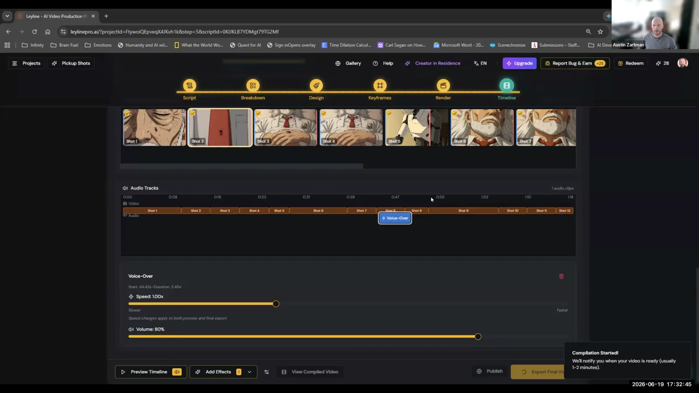Delete the Voice-Over clip with trash icon
Screen dimensions: 699x393
[x=561, y=276]
